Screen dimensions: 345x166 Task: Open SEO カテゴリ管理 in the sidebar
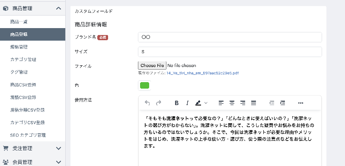[x=32, y=135]
